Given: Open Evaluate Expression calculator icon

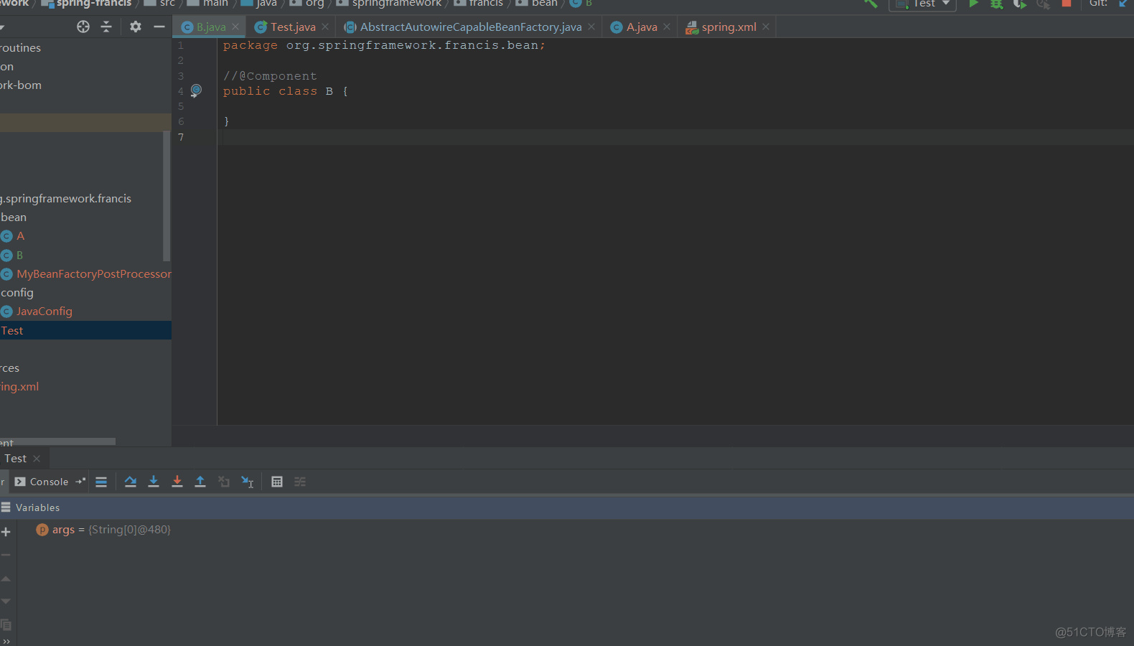Looking at the screenshot, I should (x=277, y=482).
